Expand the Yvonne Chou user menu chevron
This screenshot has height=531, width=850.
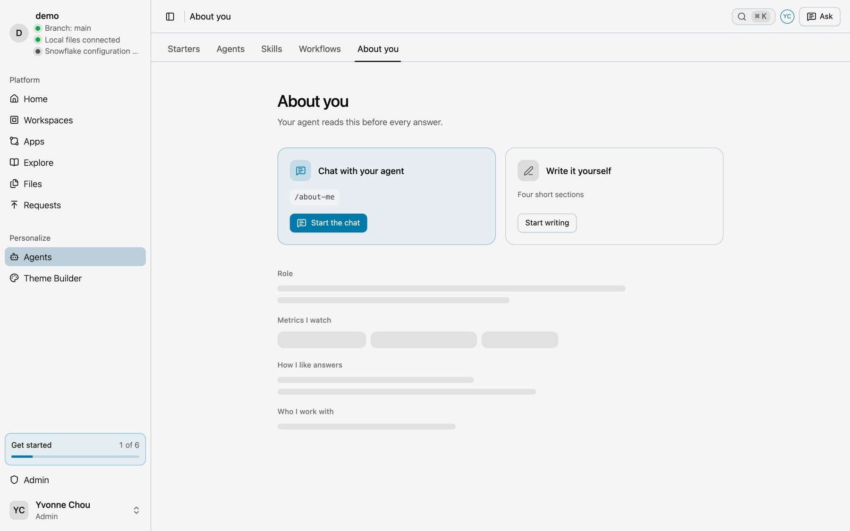tap(136, 510)
